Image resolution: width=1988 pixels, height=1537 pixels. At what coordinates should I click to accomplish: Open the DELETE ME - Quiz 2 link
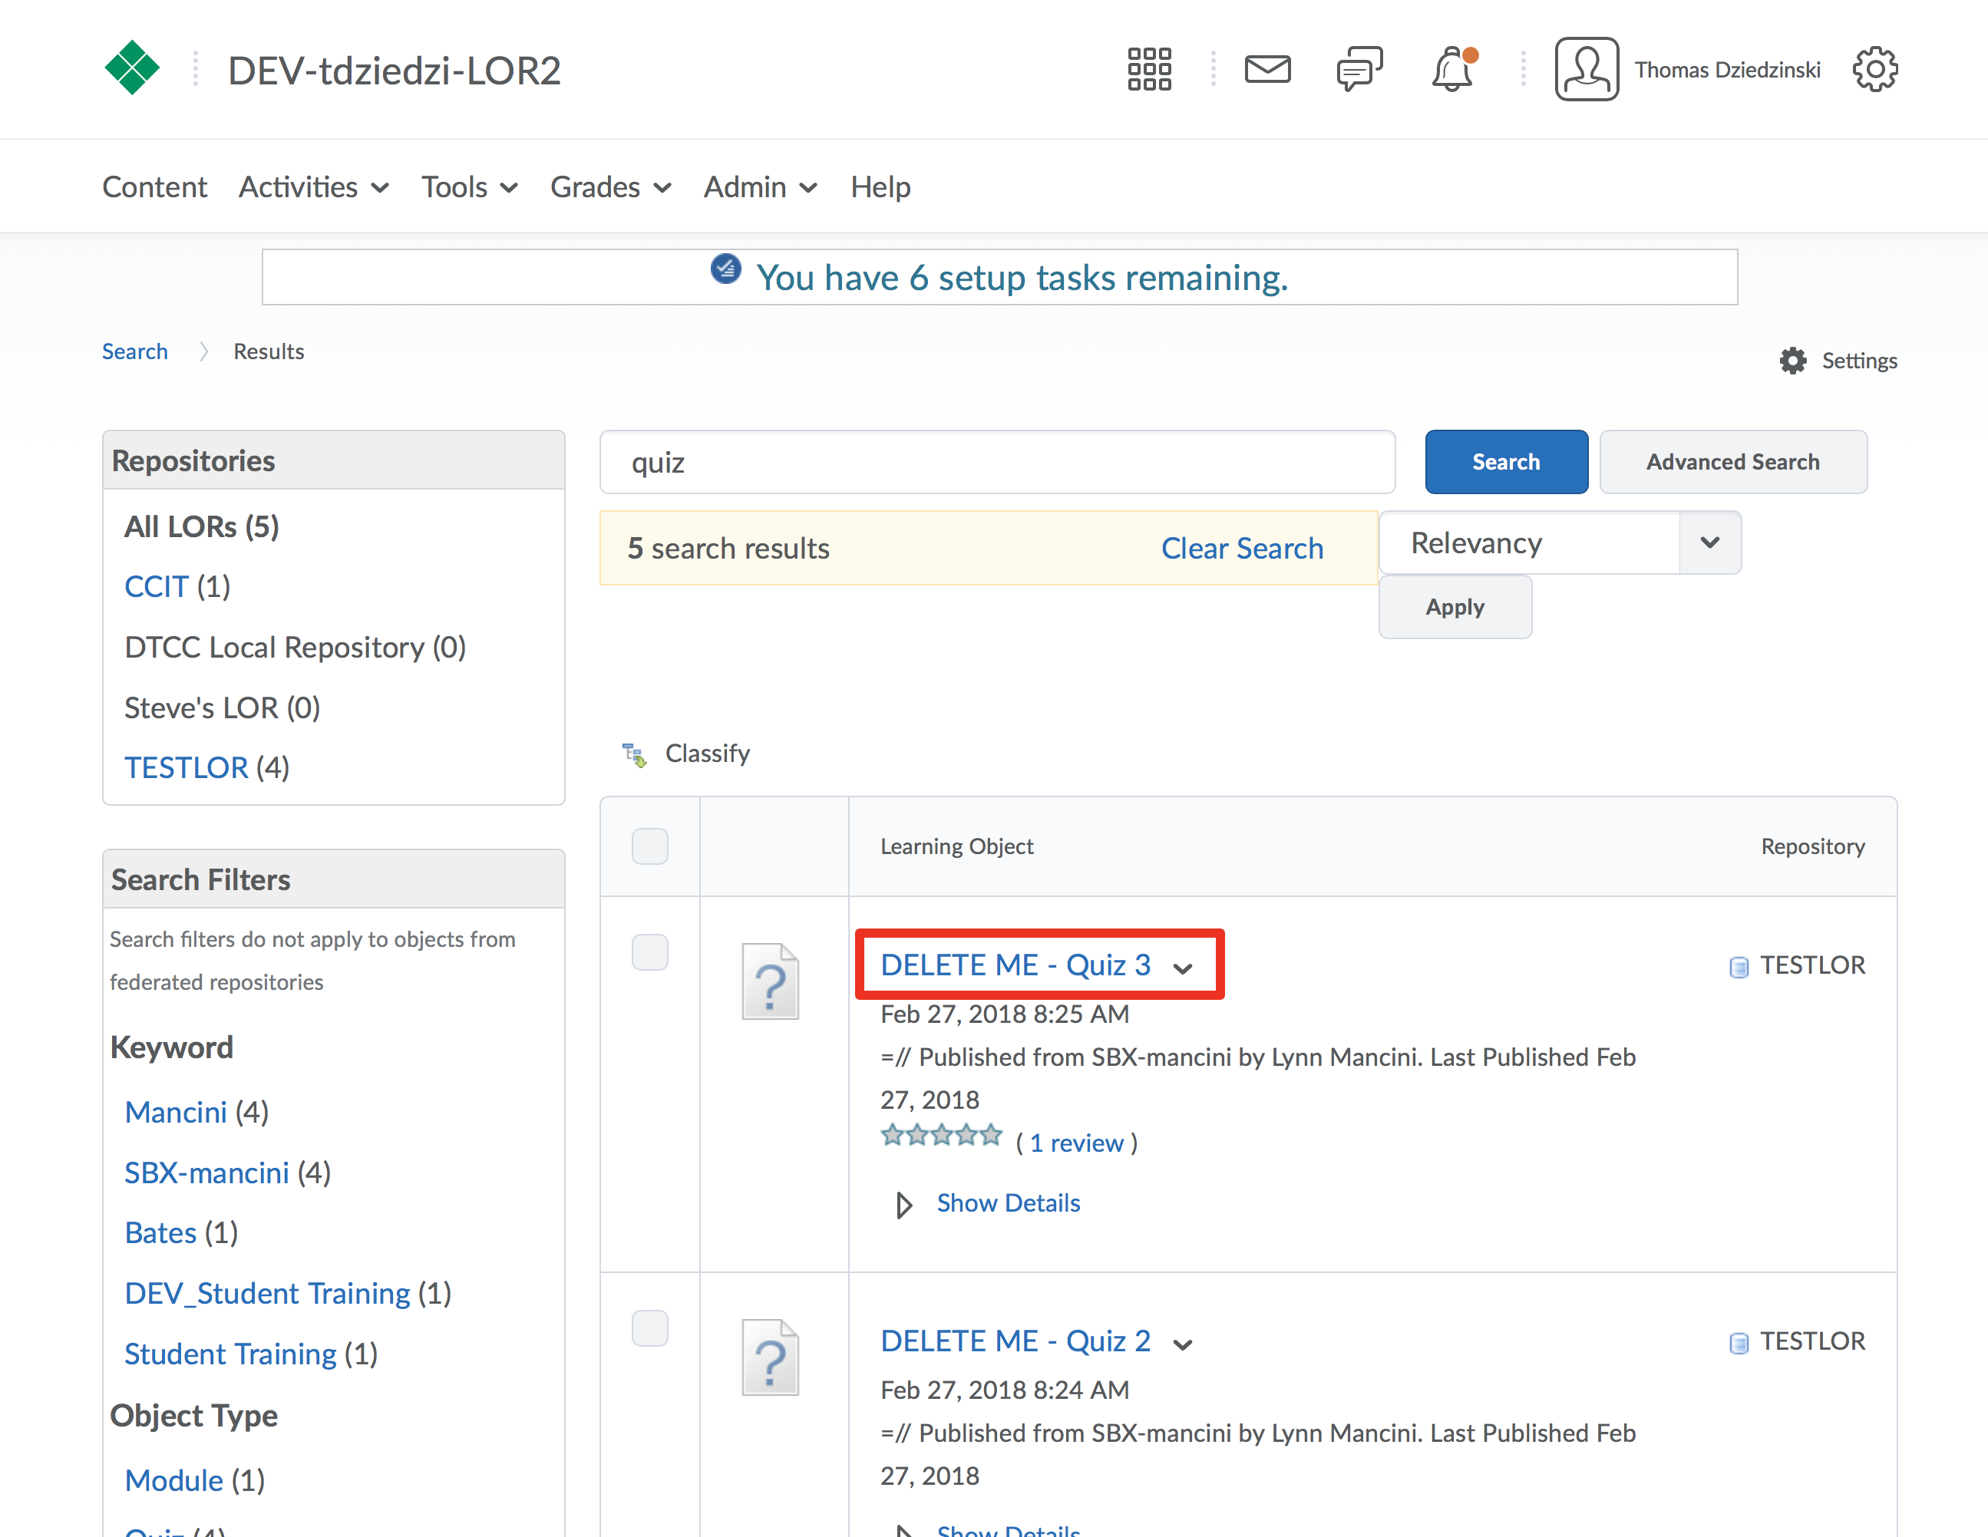[x=1015, y=1341]
